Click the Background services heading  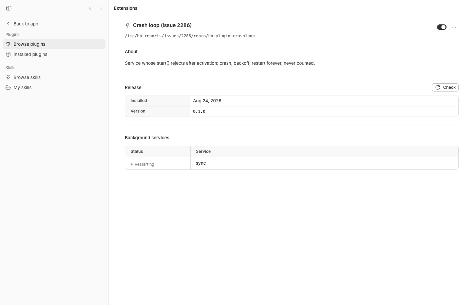click(147, 138)
